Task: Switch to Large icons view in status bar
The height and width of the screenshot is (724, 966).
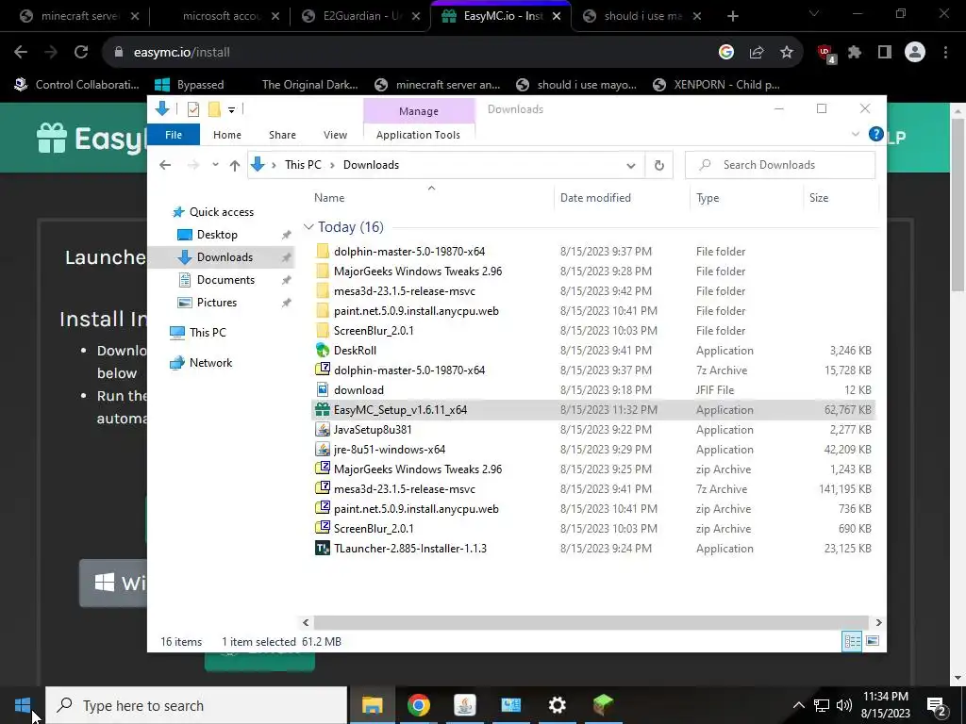Action: coord(873,641)
